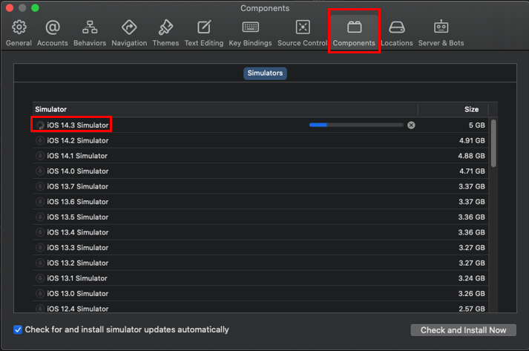The height and width of the screenshot is (351, 529).
Task: Click the iOS 14.3 download progress bar
Action: coord(356,125)
